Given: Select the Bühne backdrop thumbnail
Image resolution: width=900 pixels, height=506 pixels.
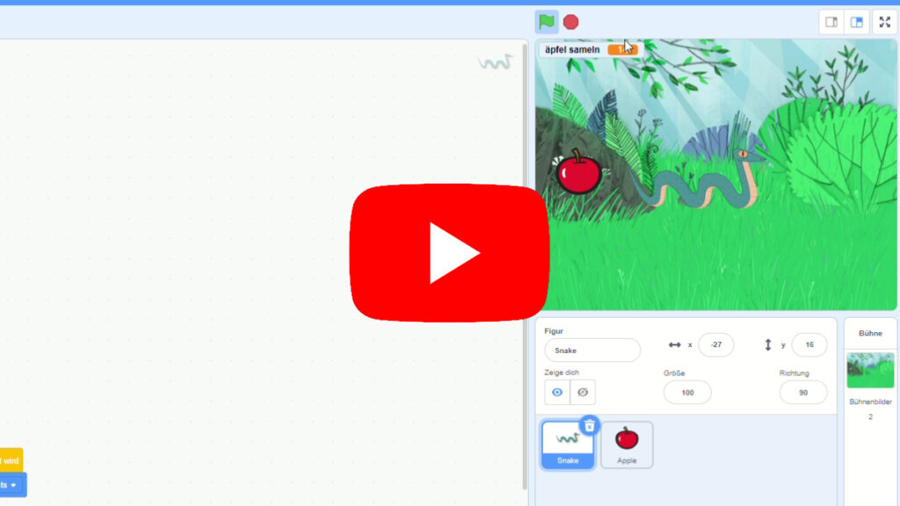Looking at the screenshot, I should click(x=870, y=370).
